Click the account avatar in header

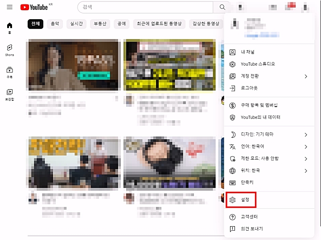[x=305, y=8]
